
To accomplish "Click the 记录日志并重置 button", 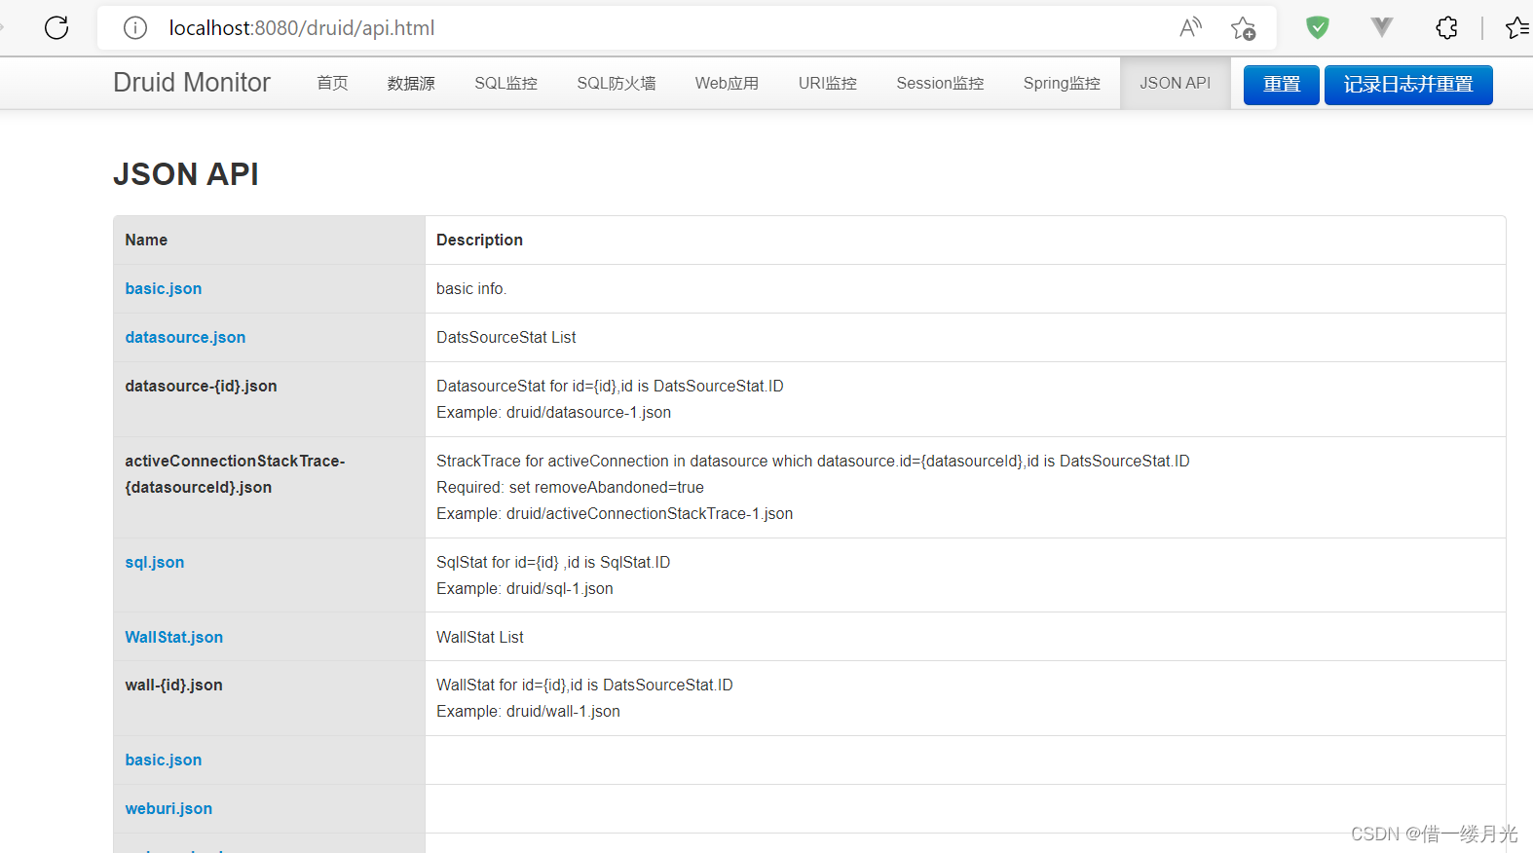I will click(1408, 85).
